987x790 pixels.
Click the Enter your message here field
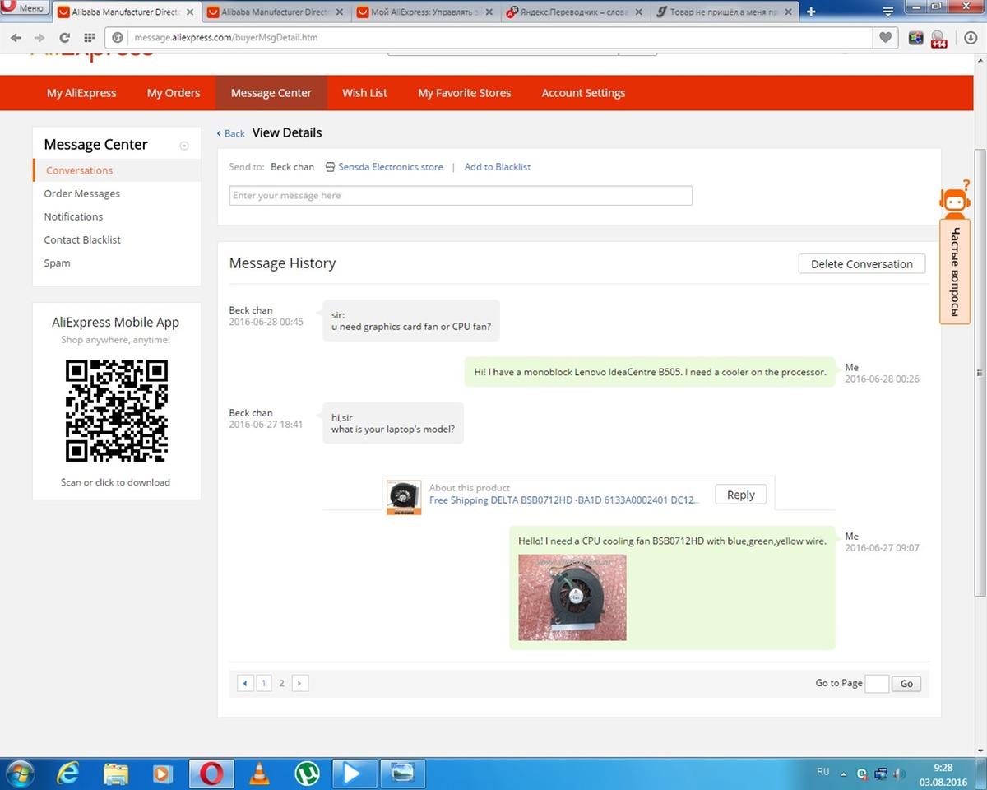[x=461, y=196]
